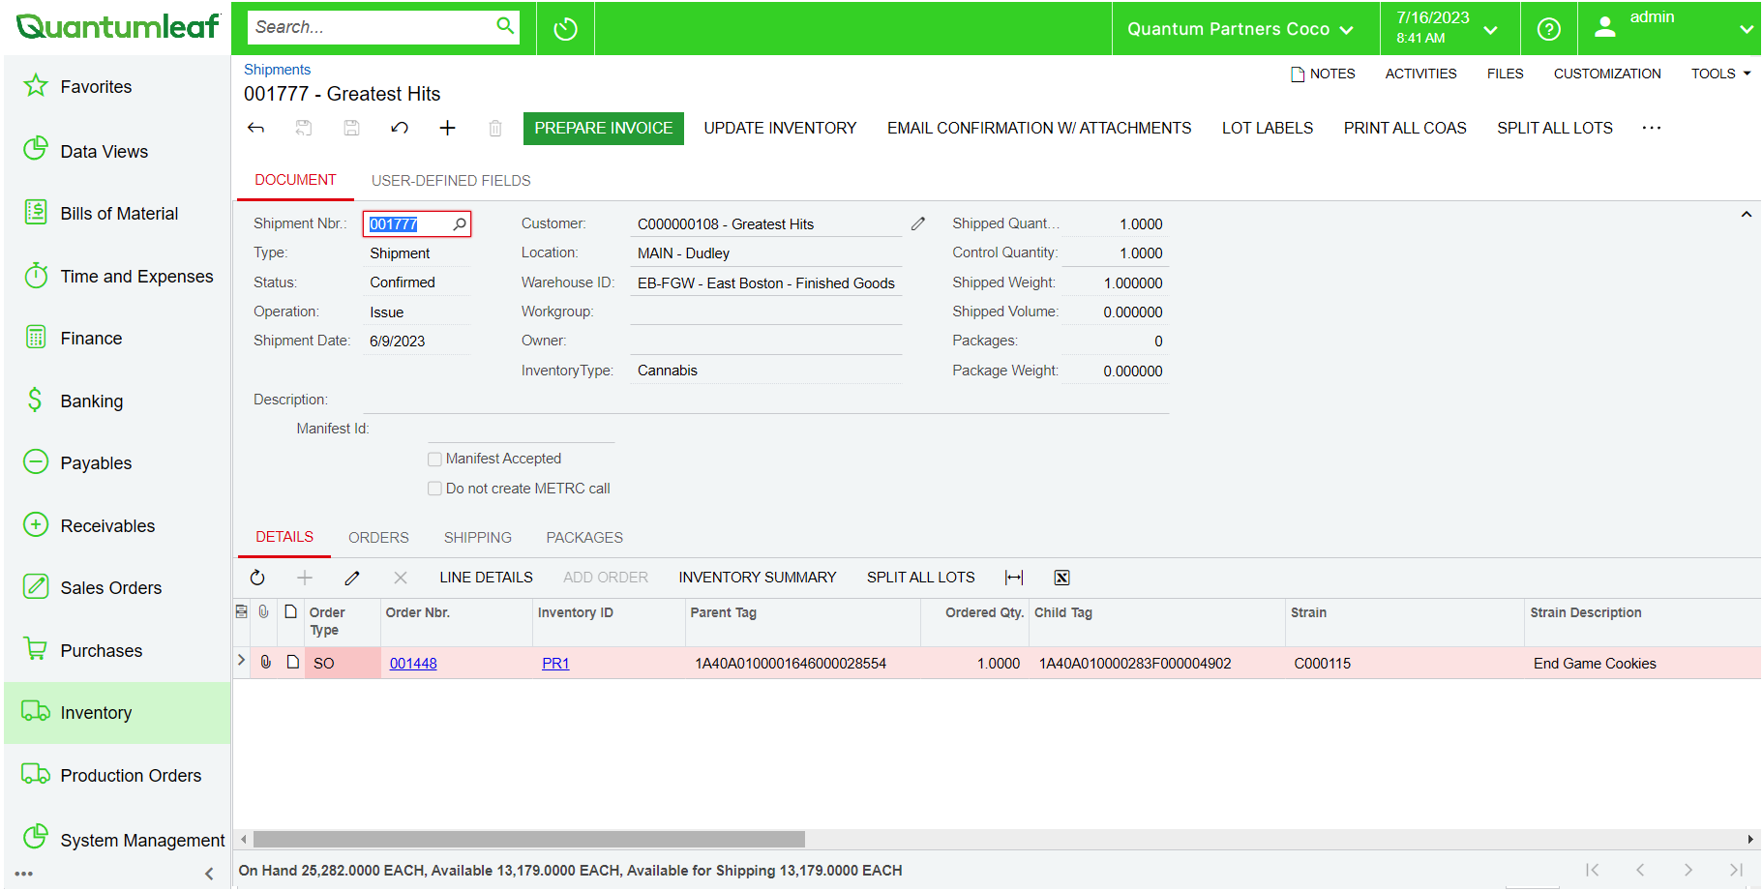Click the horizontal grid scrollbar

click(x=529, y=839)
